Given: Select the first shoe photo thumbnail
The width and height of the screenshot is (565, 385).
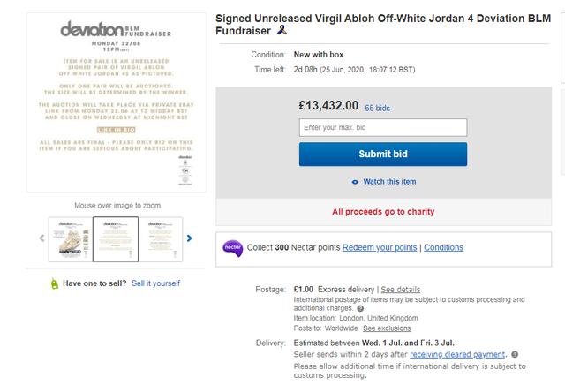Looking at the screenshot, I should [x=69, y=238].
